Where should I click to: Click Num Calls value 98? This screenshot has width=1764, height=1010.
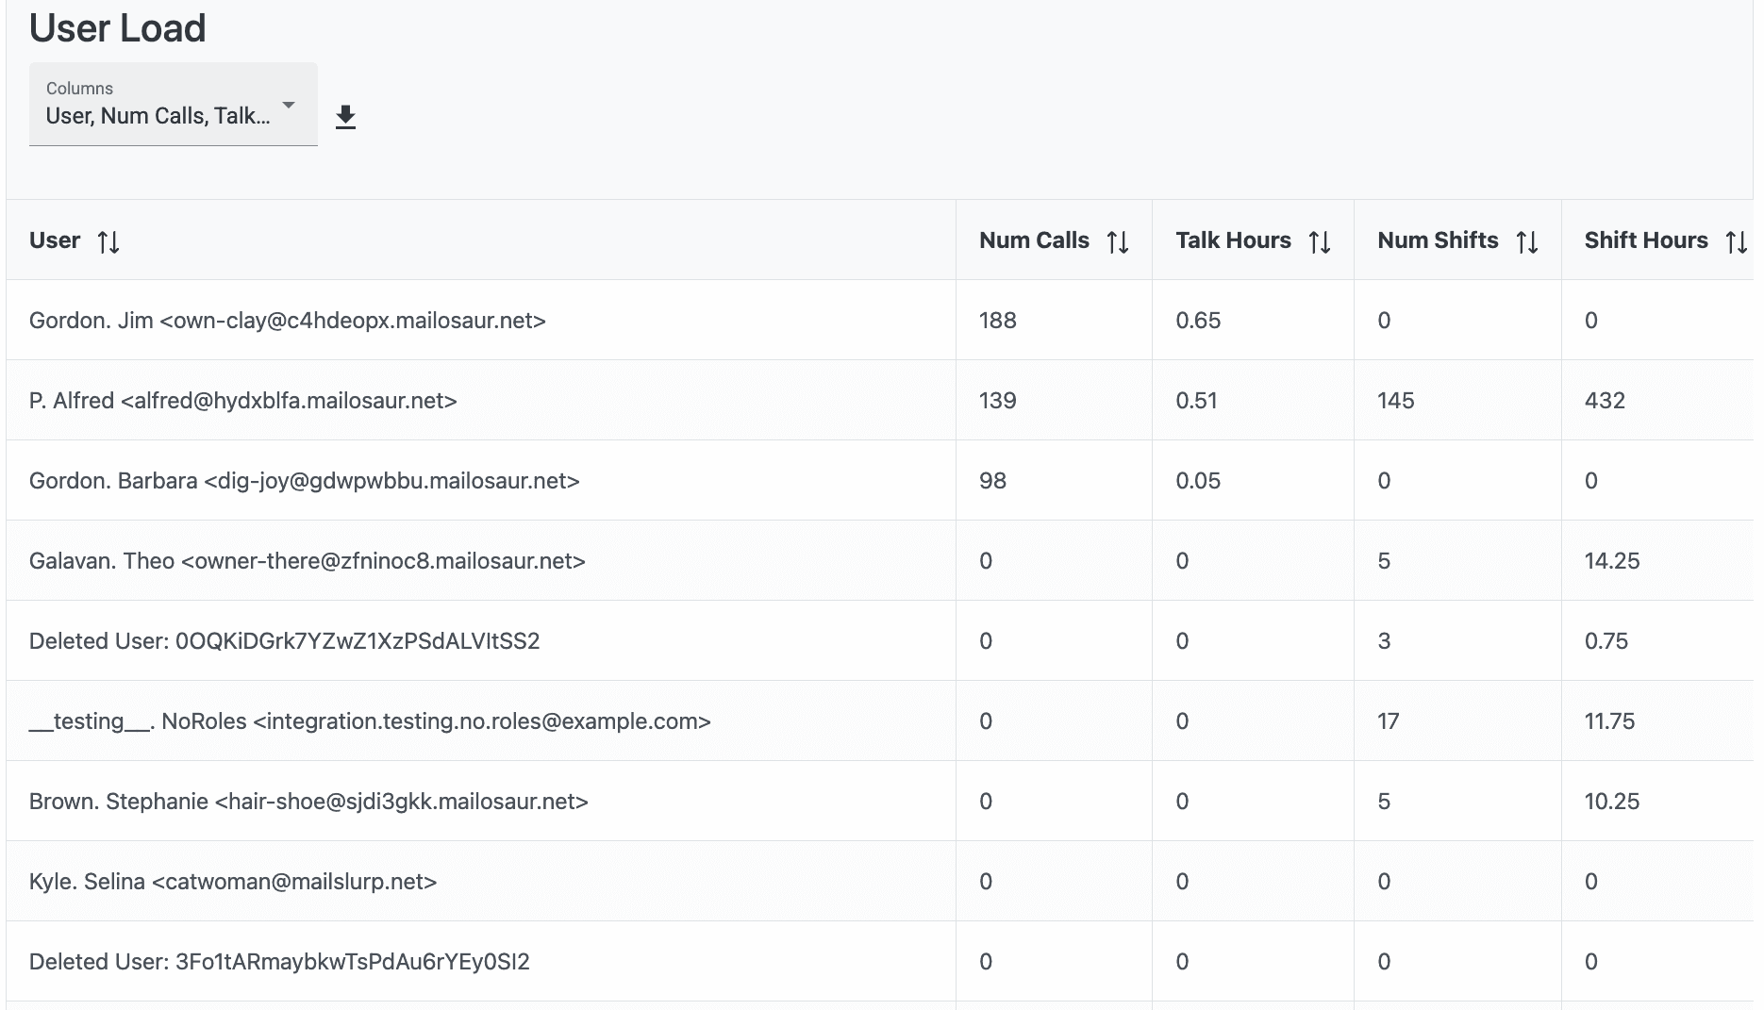[992, 481]
